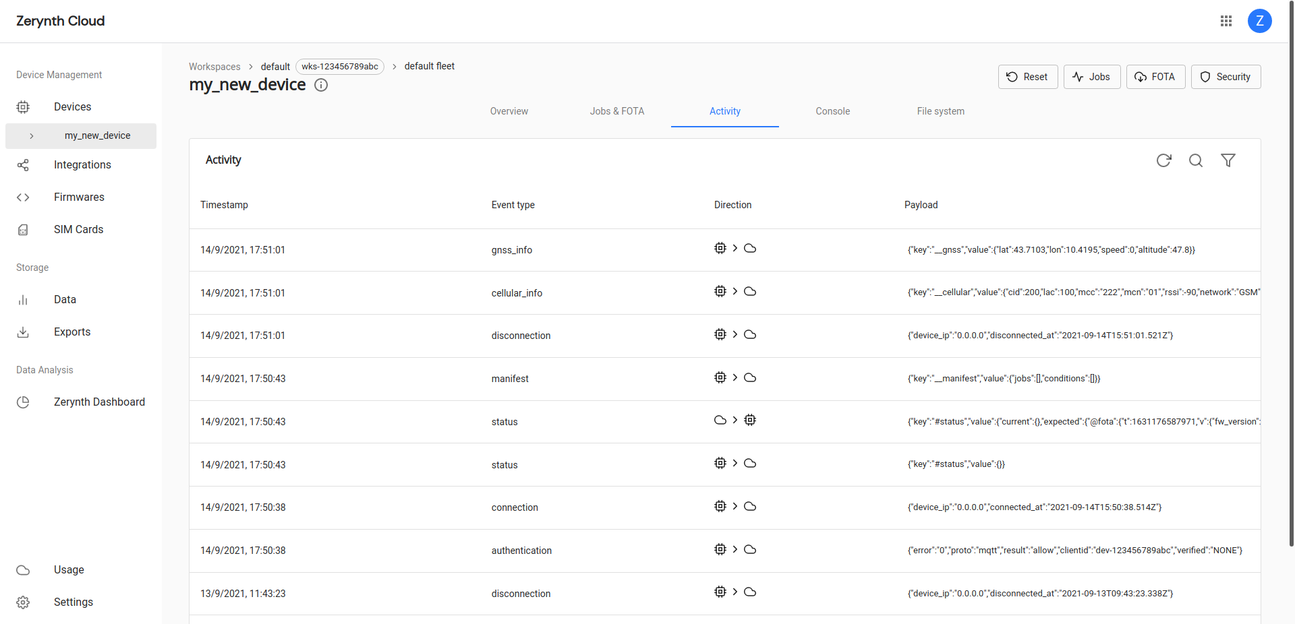1295x624 pixels.
Task: Open the default fleet breadcrumb
Action: (x=430, y=66)
